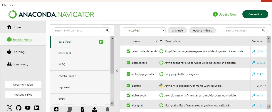The width and height of the screenshot is (272, 112).
Task: Open the Documentation button
Action: [23, 84]
